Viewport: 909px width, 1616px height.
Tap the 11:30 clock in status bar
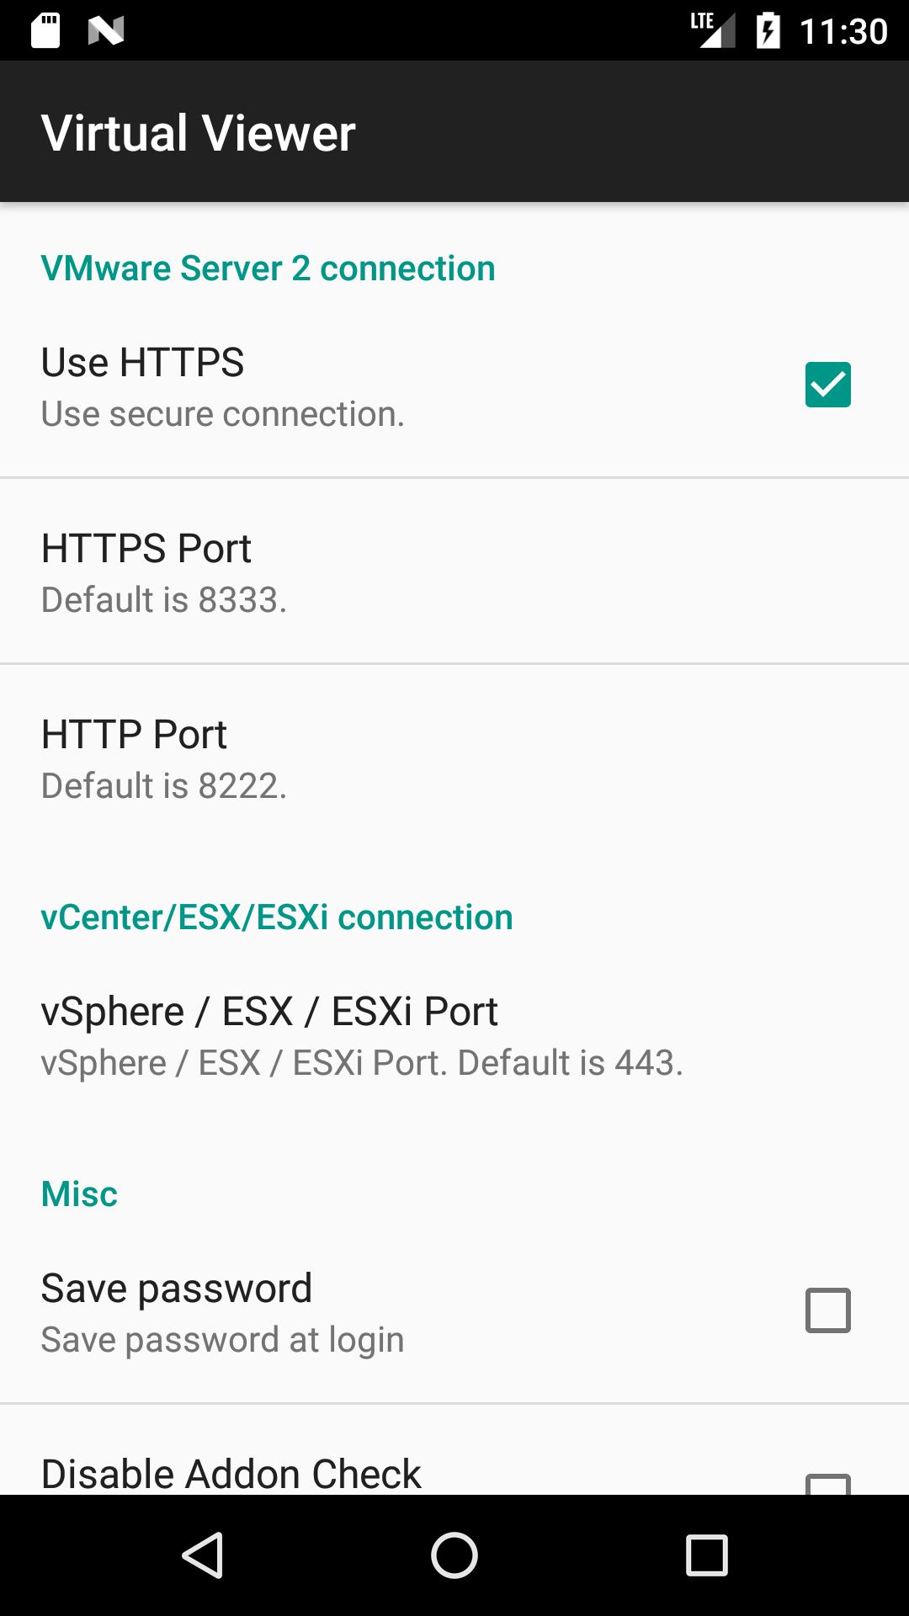(x=843, y=31)
